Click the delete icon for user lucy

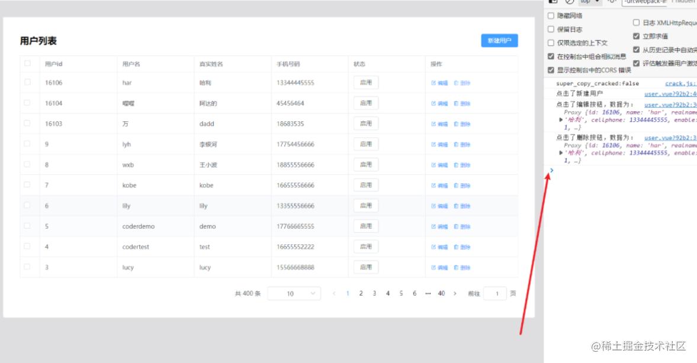pos(462,268)
